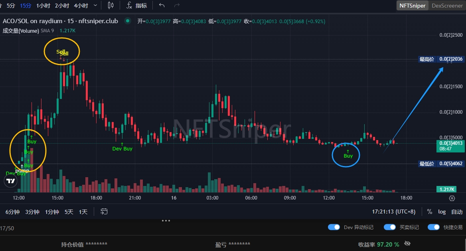Toggle log scale mode

pos(442,211)
